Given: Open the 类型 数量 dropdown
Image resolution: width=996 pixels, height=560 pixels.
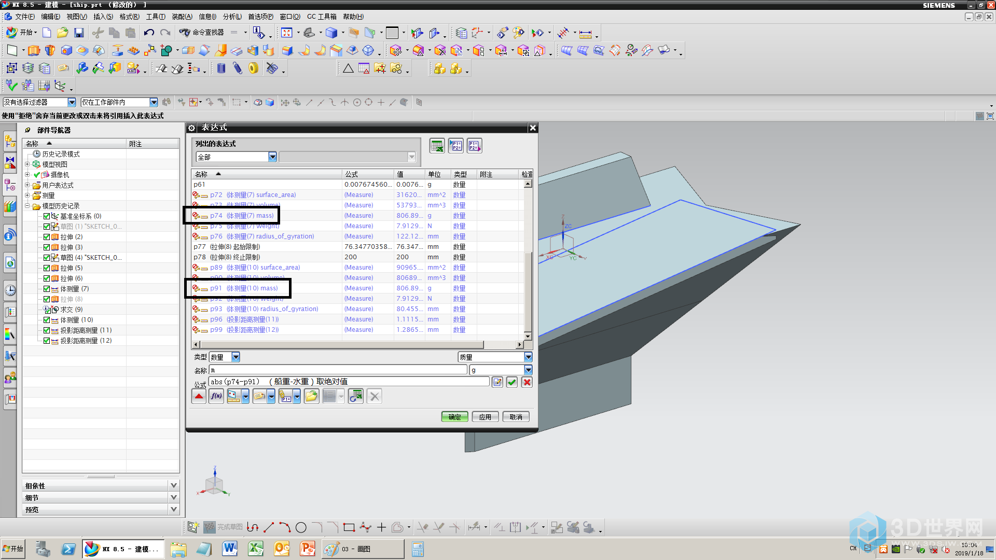Looking at the screenshot, I should pyautogui.click(x=236, y=357).
